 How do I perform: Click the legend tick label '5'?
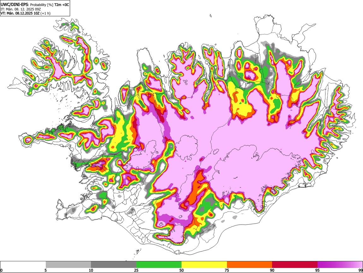tap(45, 270)
